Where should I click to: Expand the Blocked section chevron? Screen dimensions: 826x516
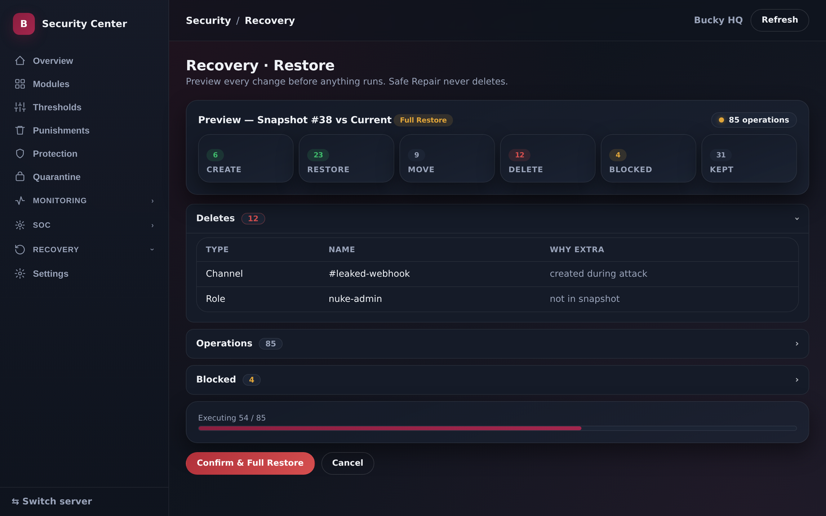click(797, 380)
